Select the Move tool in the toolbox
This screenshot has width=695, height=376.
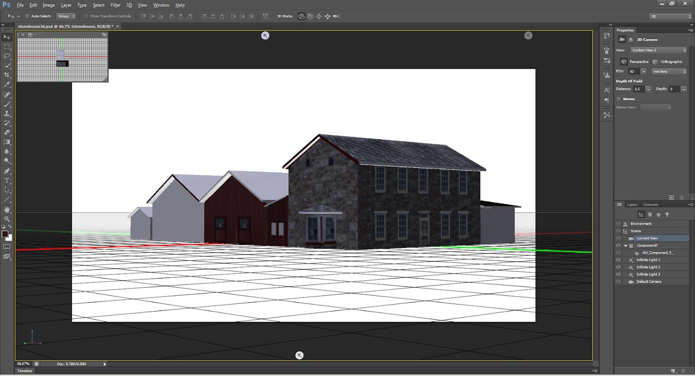pyautogui.click(x=7, y=37)
